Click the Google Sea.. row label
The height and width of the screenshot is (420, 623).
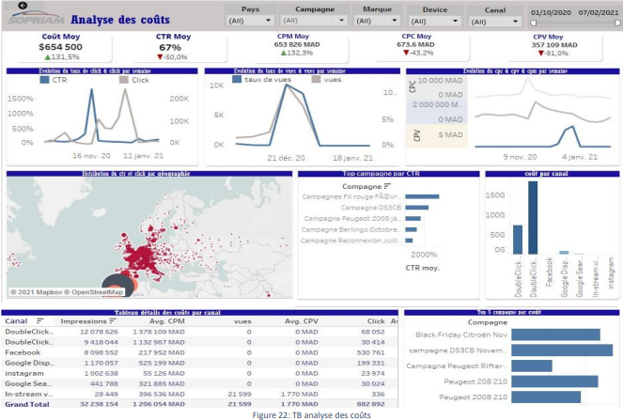[28, 383]
